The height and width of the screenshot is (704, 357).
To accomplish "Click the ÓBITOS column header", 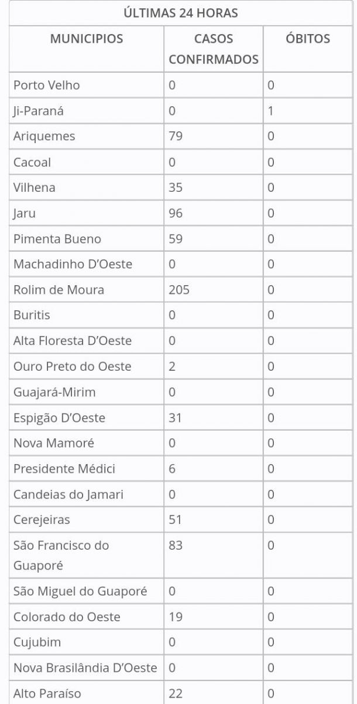I will (308, 39).
